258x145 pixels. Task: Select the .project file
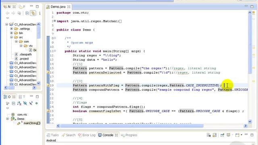point(22,59)
